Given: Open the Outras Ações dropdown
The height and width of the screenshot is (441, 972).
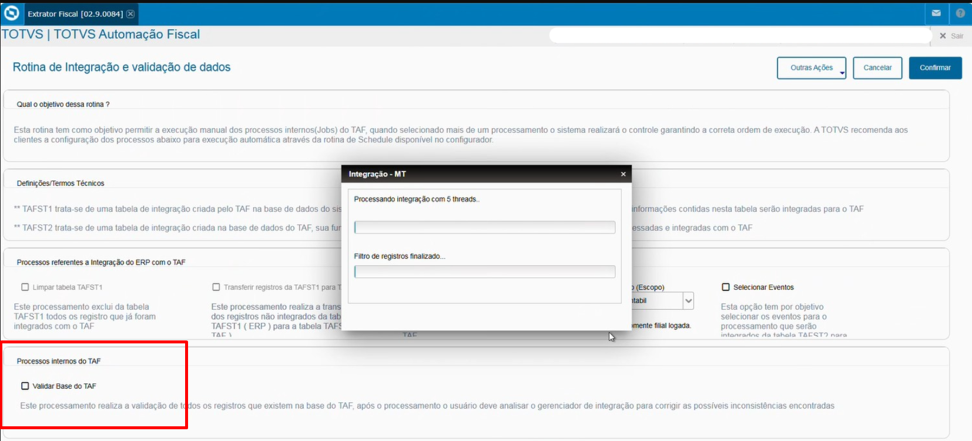Looking at the screenshot, I should coord(812,68).
